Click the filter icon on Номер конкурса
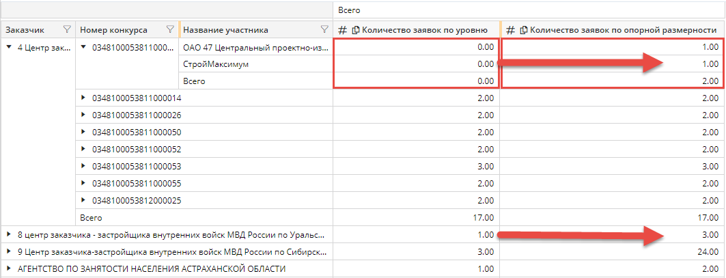 tap(170, 30)
